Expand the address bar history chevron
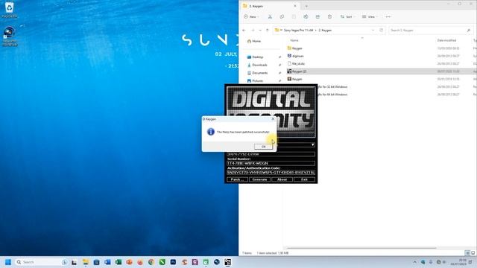 click(x=373, y=31)
